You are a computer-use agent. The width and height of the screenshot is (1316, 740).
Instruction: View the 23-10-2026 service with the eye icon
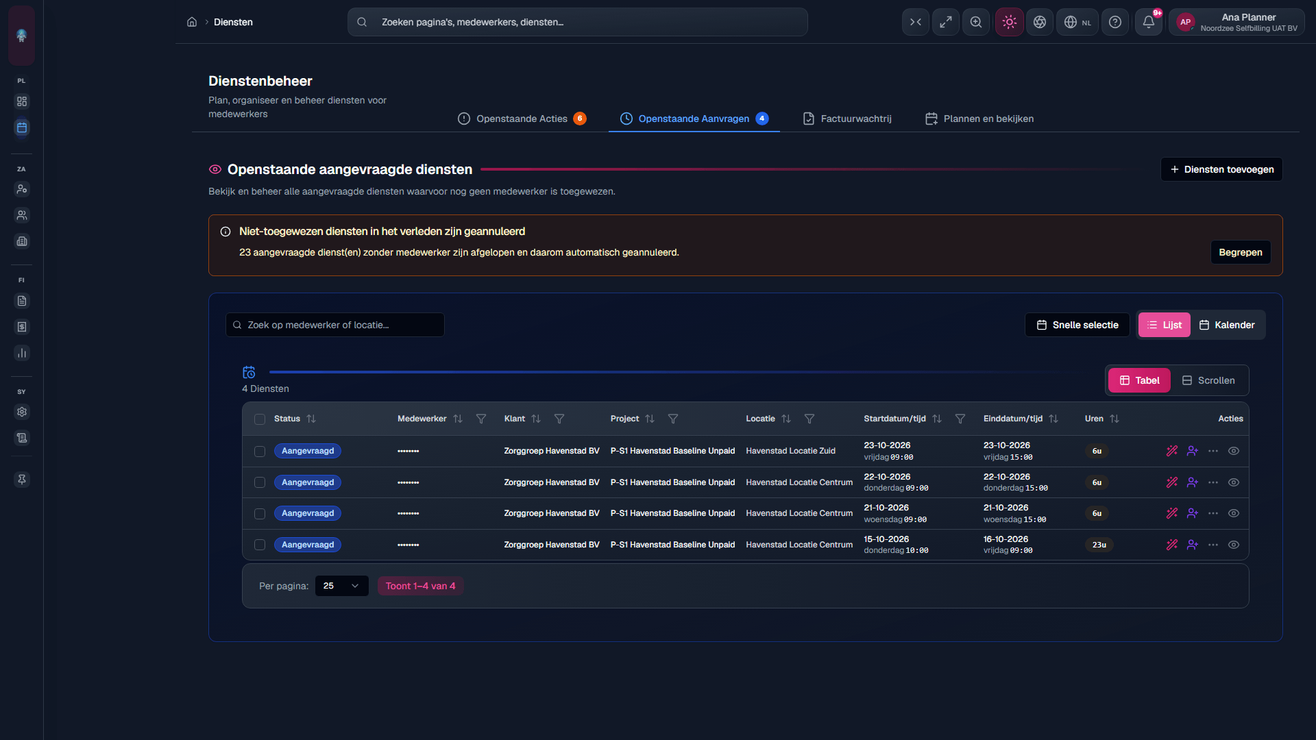point(1234,451)
